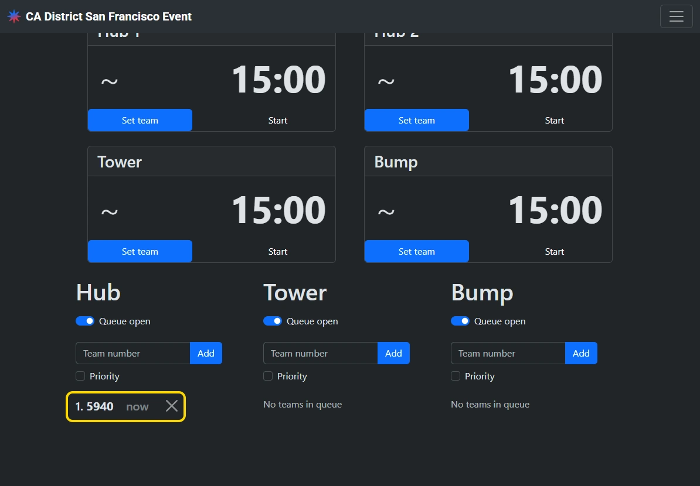Click the starburst logo icon in navbar
Image resolution: width=700 pixels, height=486 pixels.
coord(14,16)
